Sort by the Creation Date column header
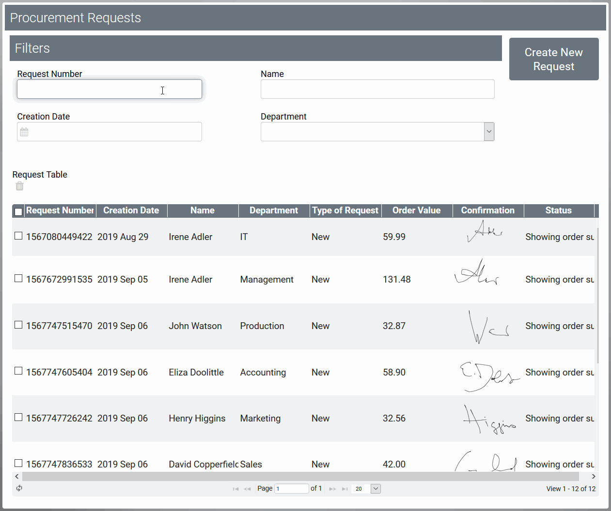The width and height of the screenshot is (611, 511). pos(131,210)
